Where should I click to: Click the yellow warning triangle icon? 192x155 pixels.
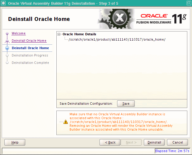pyautogui.click(x=66, y=122)
